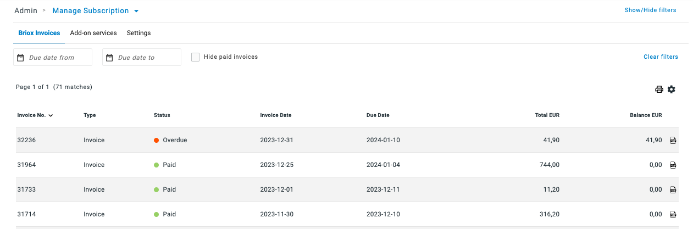This screenshot has width=693, height=229.
Task: Sort by Due Date column header
Action: [x=378, y=115]
